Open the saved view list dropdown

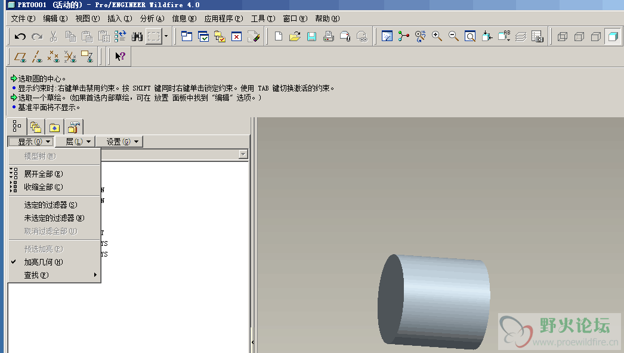coord(504,37)
